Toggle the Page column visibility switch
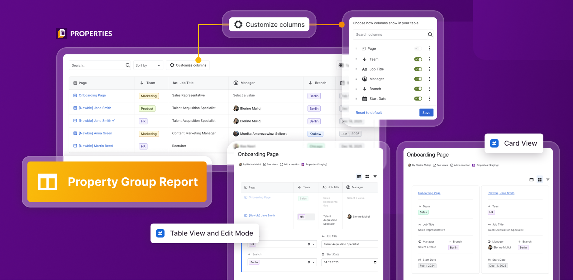573x280 pixels. click(x=418, y=49)
